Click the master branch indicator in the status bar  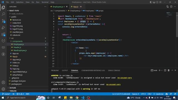pos(6,94)
